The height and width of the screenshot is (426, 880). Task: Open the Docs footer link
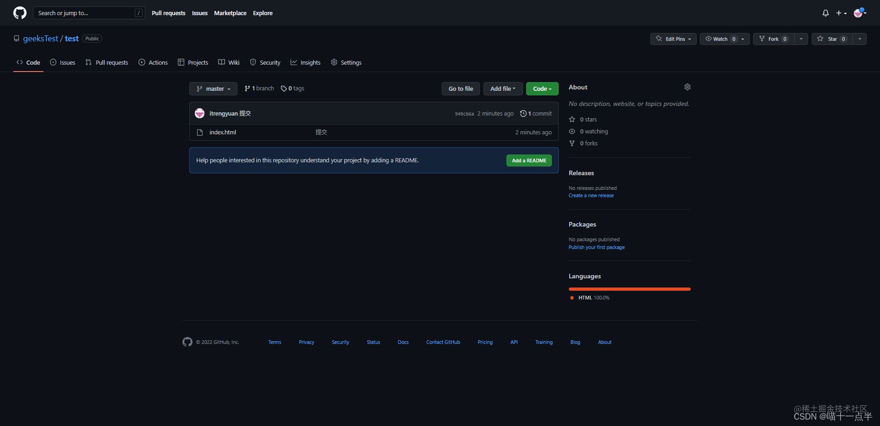click(x=403, y=342)
